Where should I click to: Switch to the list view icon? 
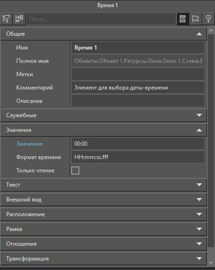[183, 19]
